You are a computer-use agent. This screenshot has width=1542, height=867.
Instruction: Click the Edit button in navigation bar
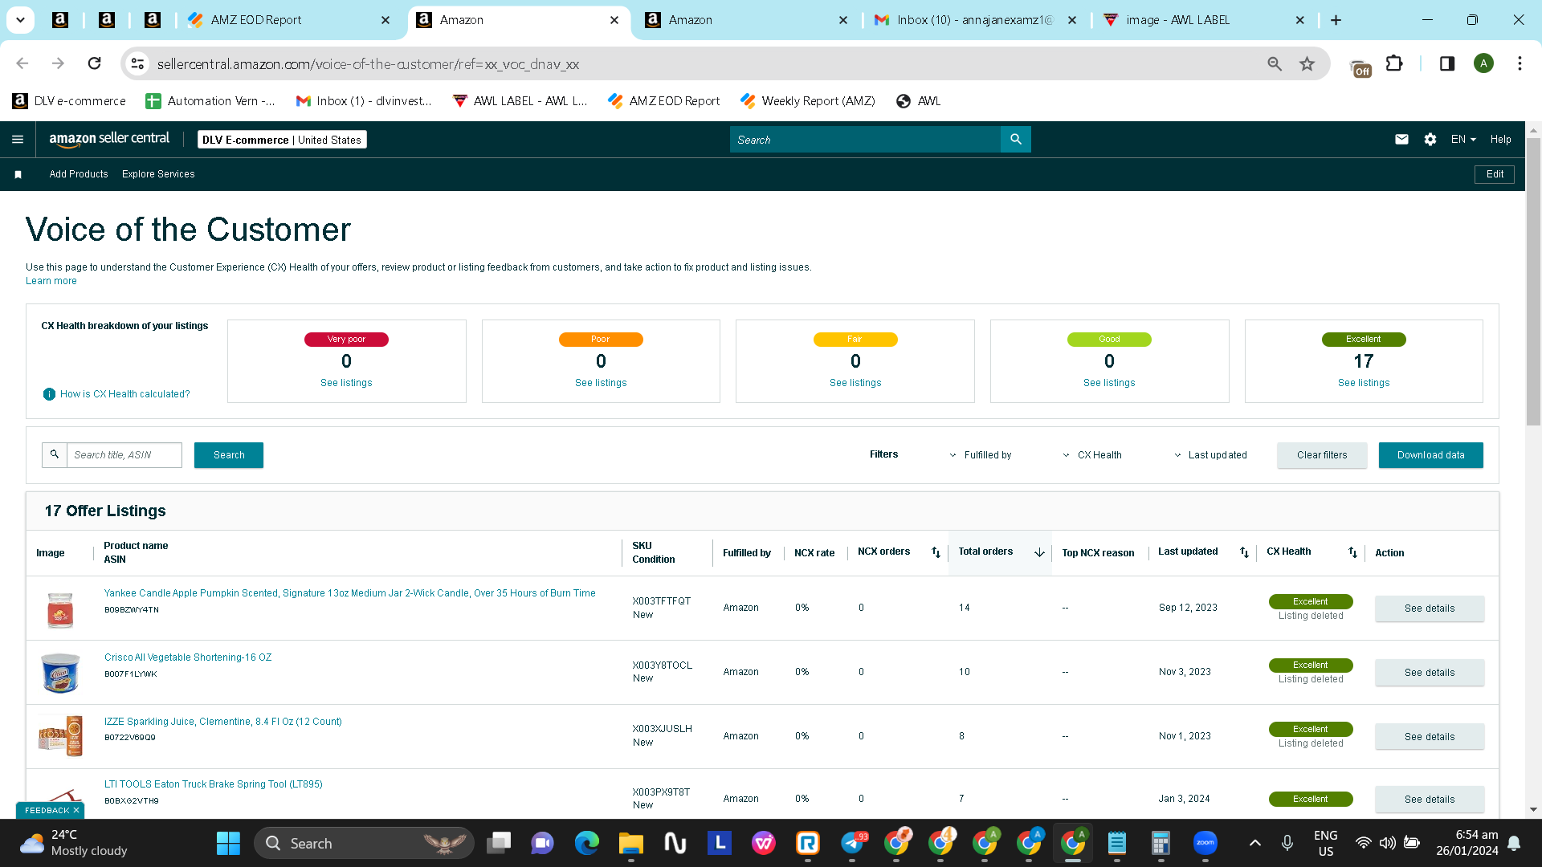click(1495, 174)
